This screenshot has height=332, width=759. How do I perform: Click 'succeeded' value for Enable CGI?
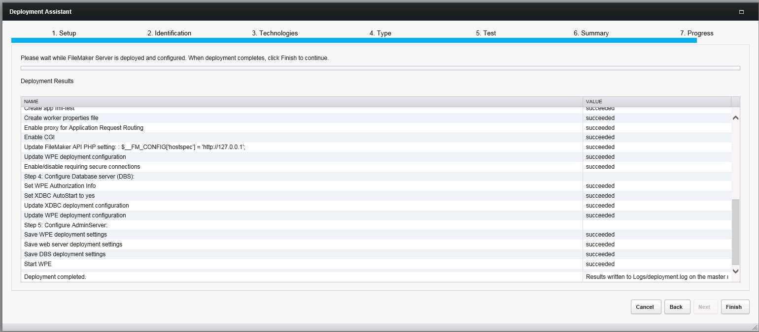[600, 137]
